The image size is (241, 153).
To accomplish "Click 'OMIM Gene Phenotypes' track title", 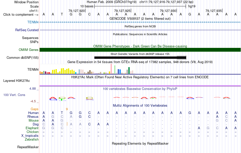I will pos(140,46).
